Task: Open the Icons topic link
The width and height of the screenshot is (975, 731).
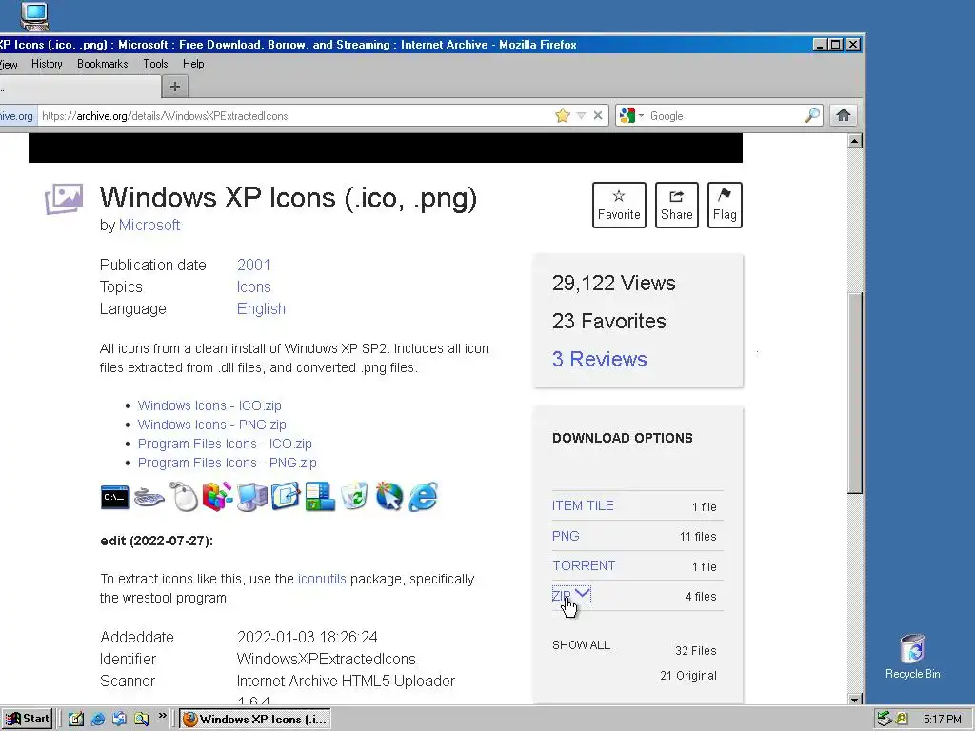Action: (x=253, y=287)
